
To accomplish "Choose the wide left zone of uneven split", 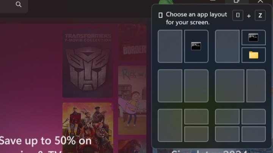I will point(230,86).
